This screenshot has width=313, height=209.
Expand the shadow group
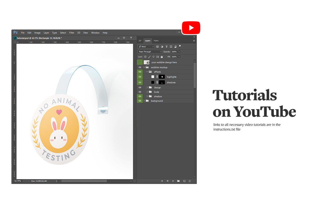pos(147,96)
